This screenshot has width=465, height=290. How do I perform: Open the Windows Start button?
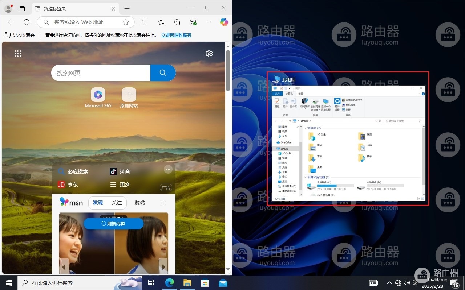[9, 283]
